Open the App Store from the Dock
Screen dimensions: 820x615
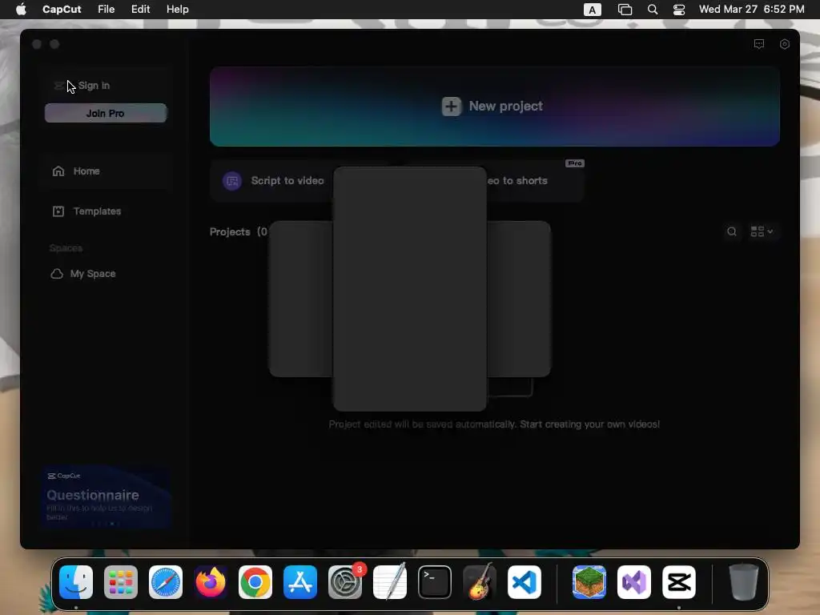point(300,582)
